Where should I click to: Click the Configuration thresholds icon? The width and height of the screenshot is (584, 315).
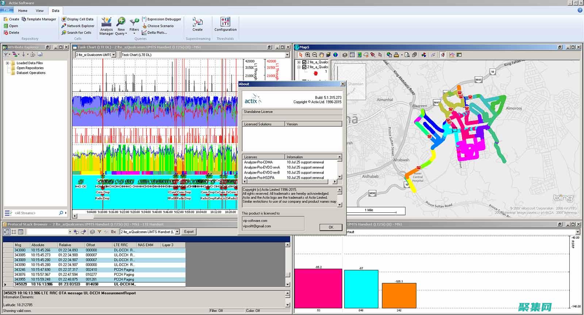click(225, 24)
